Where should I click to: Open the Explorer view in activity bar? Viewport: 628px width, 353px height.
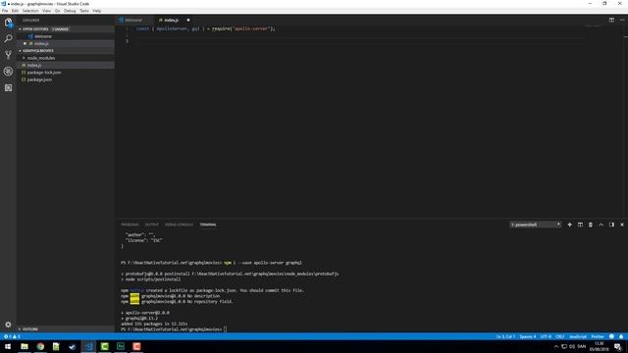pyautogui.click(x=8, y=23)
